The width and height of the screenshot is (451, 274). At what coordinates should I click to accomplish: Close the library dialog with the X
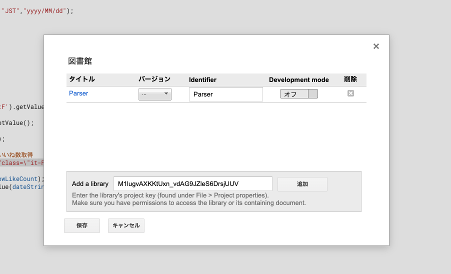(376, 46)
